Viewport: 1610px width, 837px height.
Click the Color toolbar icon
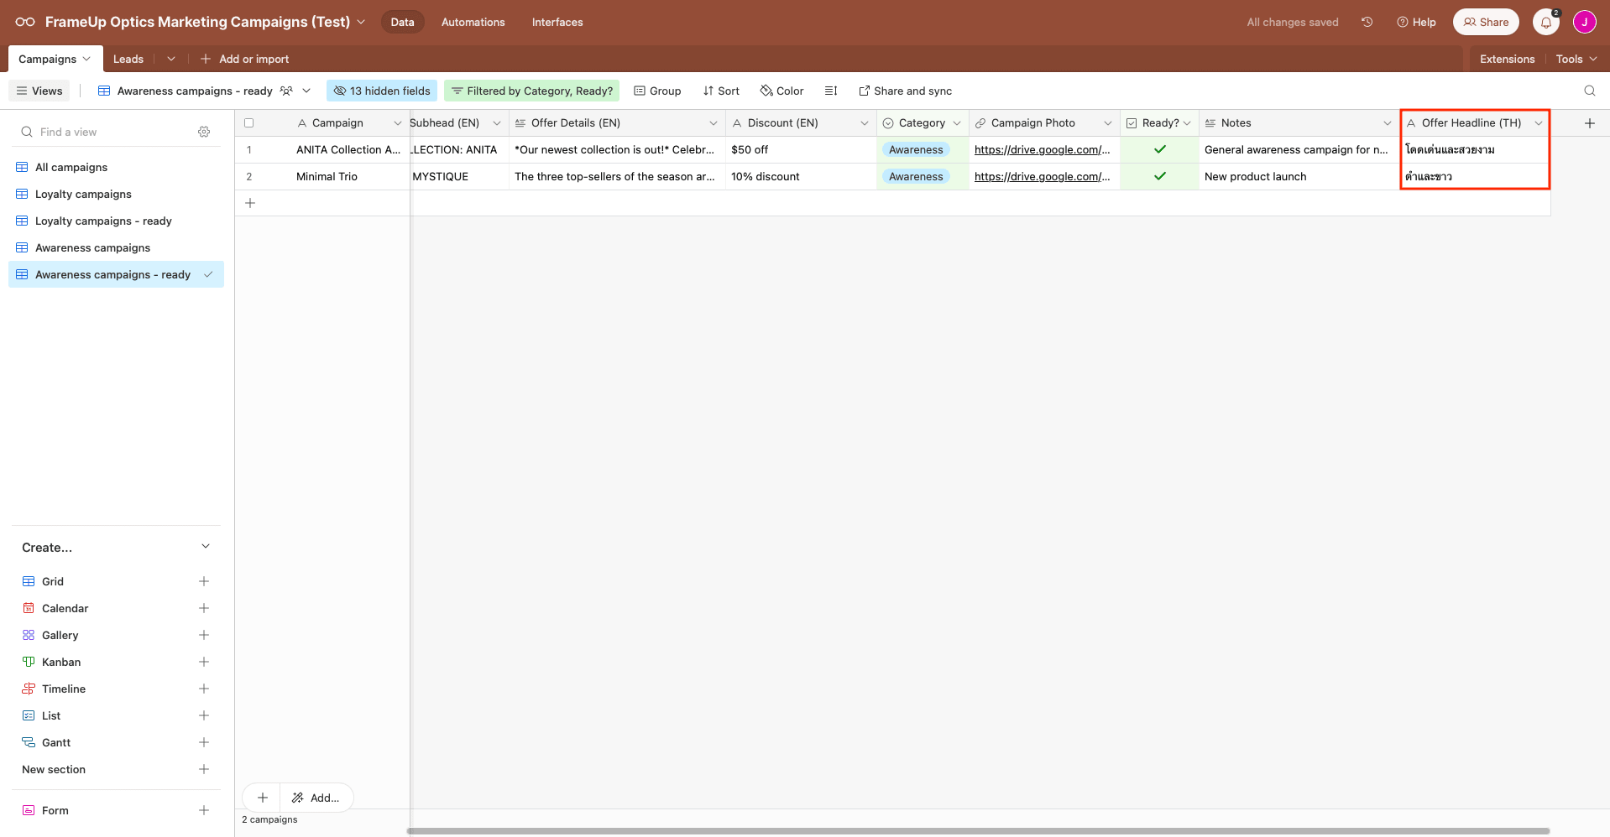point(781,91)
